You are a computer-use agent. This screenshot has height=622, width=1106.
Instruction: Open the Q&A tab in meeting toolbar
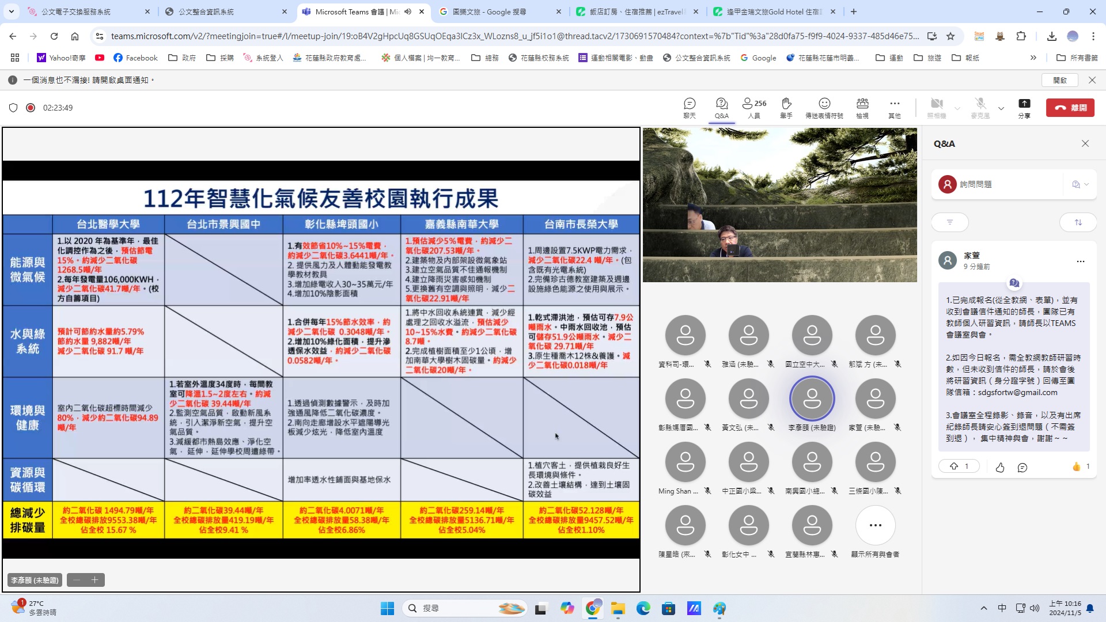[722, 108]
